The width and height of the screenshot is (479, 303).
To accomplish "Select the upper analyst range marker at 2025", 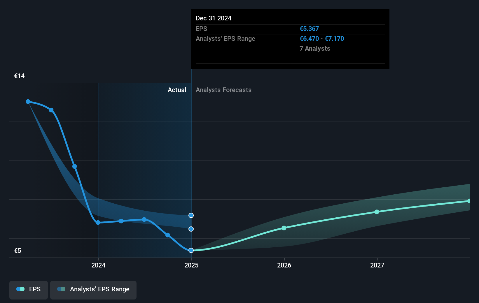I will [x=191, y=215].
